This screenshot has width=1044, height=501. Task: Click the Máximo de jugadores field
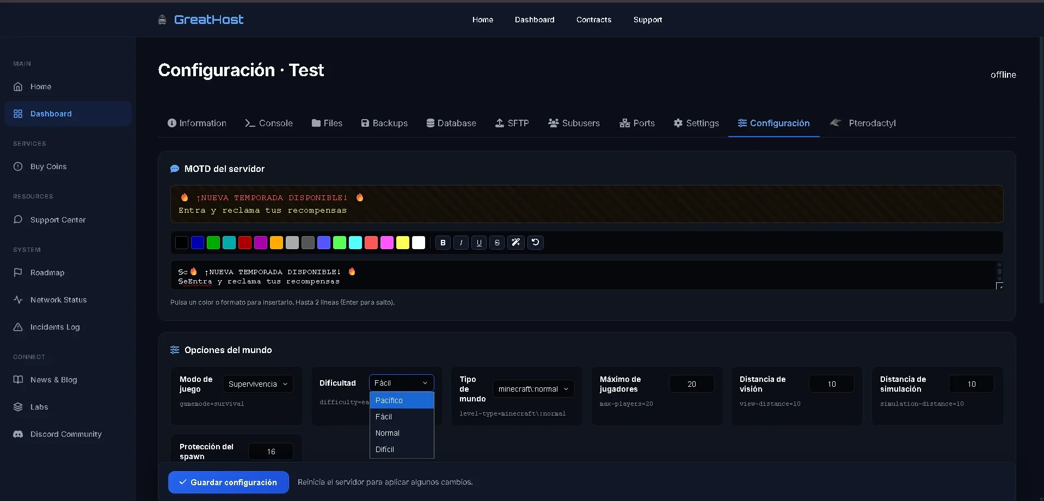691,384
